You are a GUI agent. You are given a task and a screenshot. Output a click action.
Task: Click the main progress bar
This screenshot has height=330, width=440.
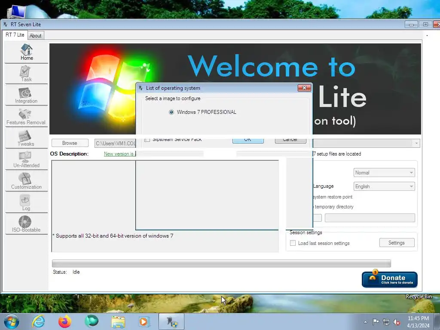(x=221, y=263)
